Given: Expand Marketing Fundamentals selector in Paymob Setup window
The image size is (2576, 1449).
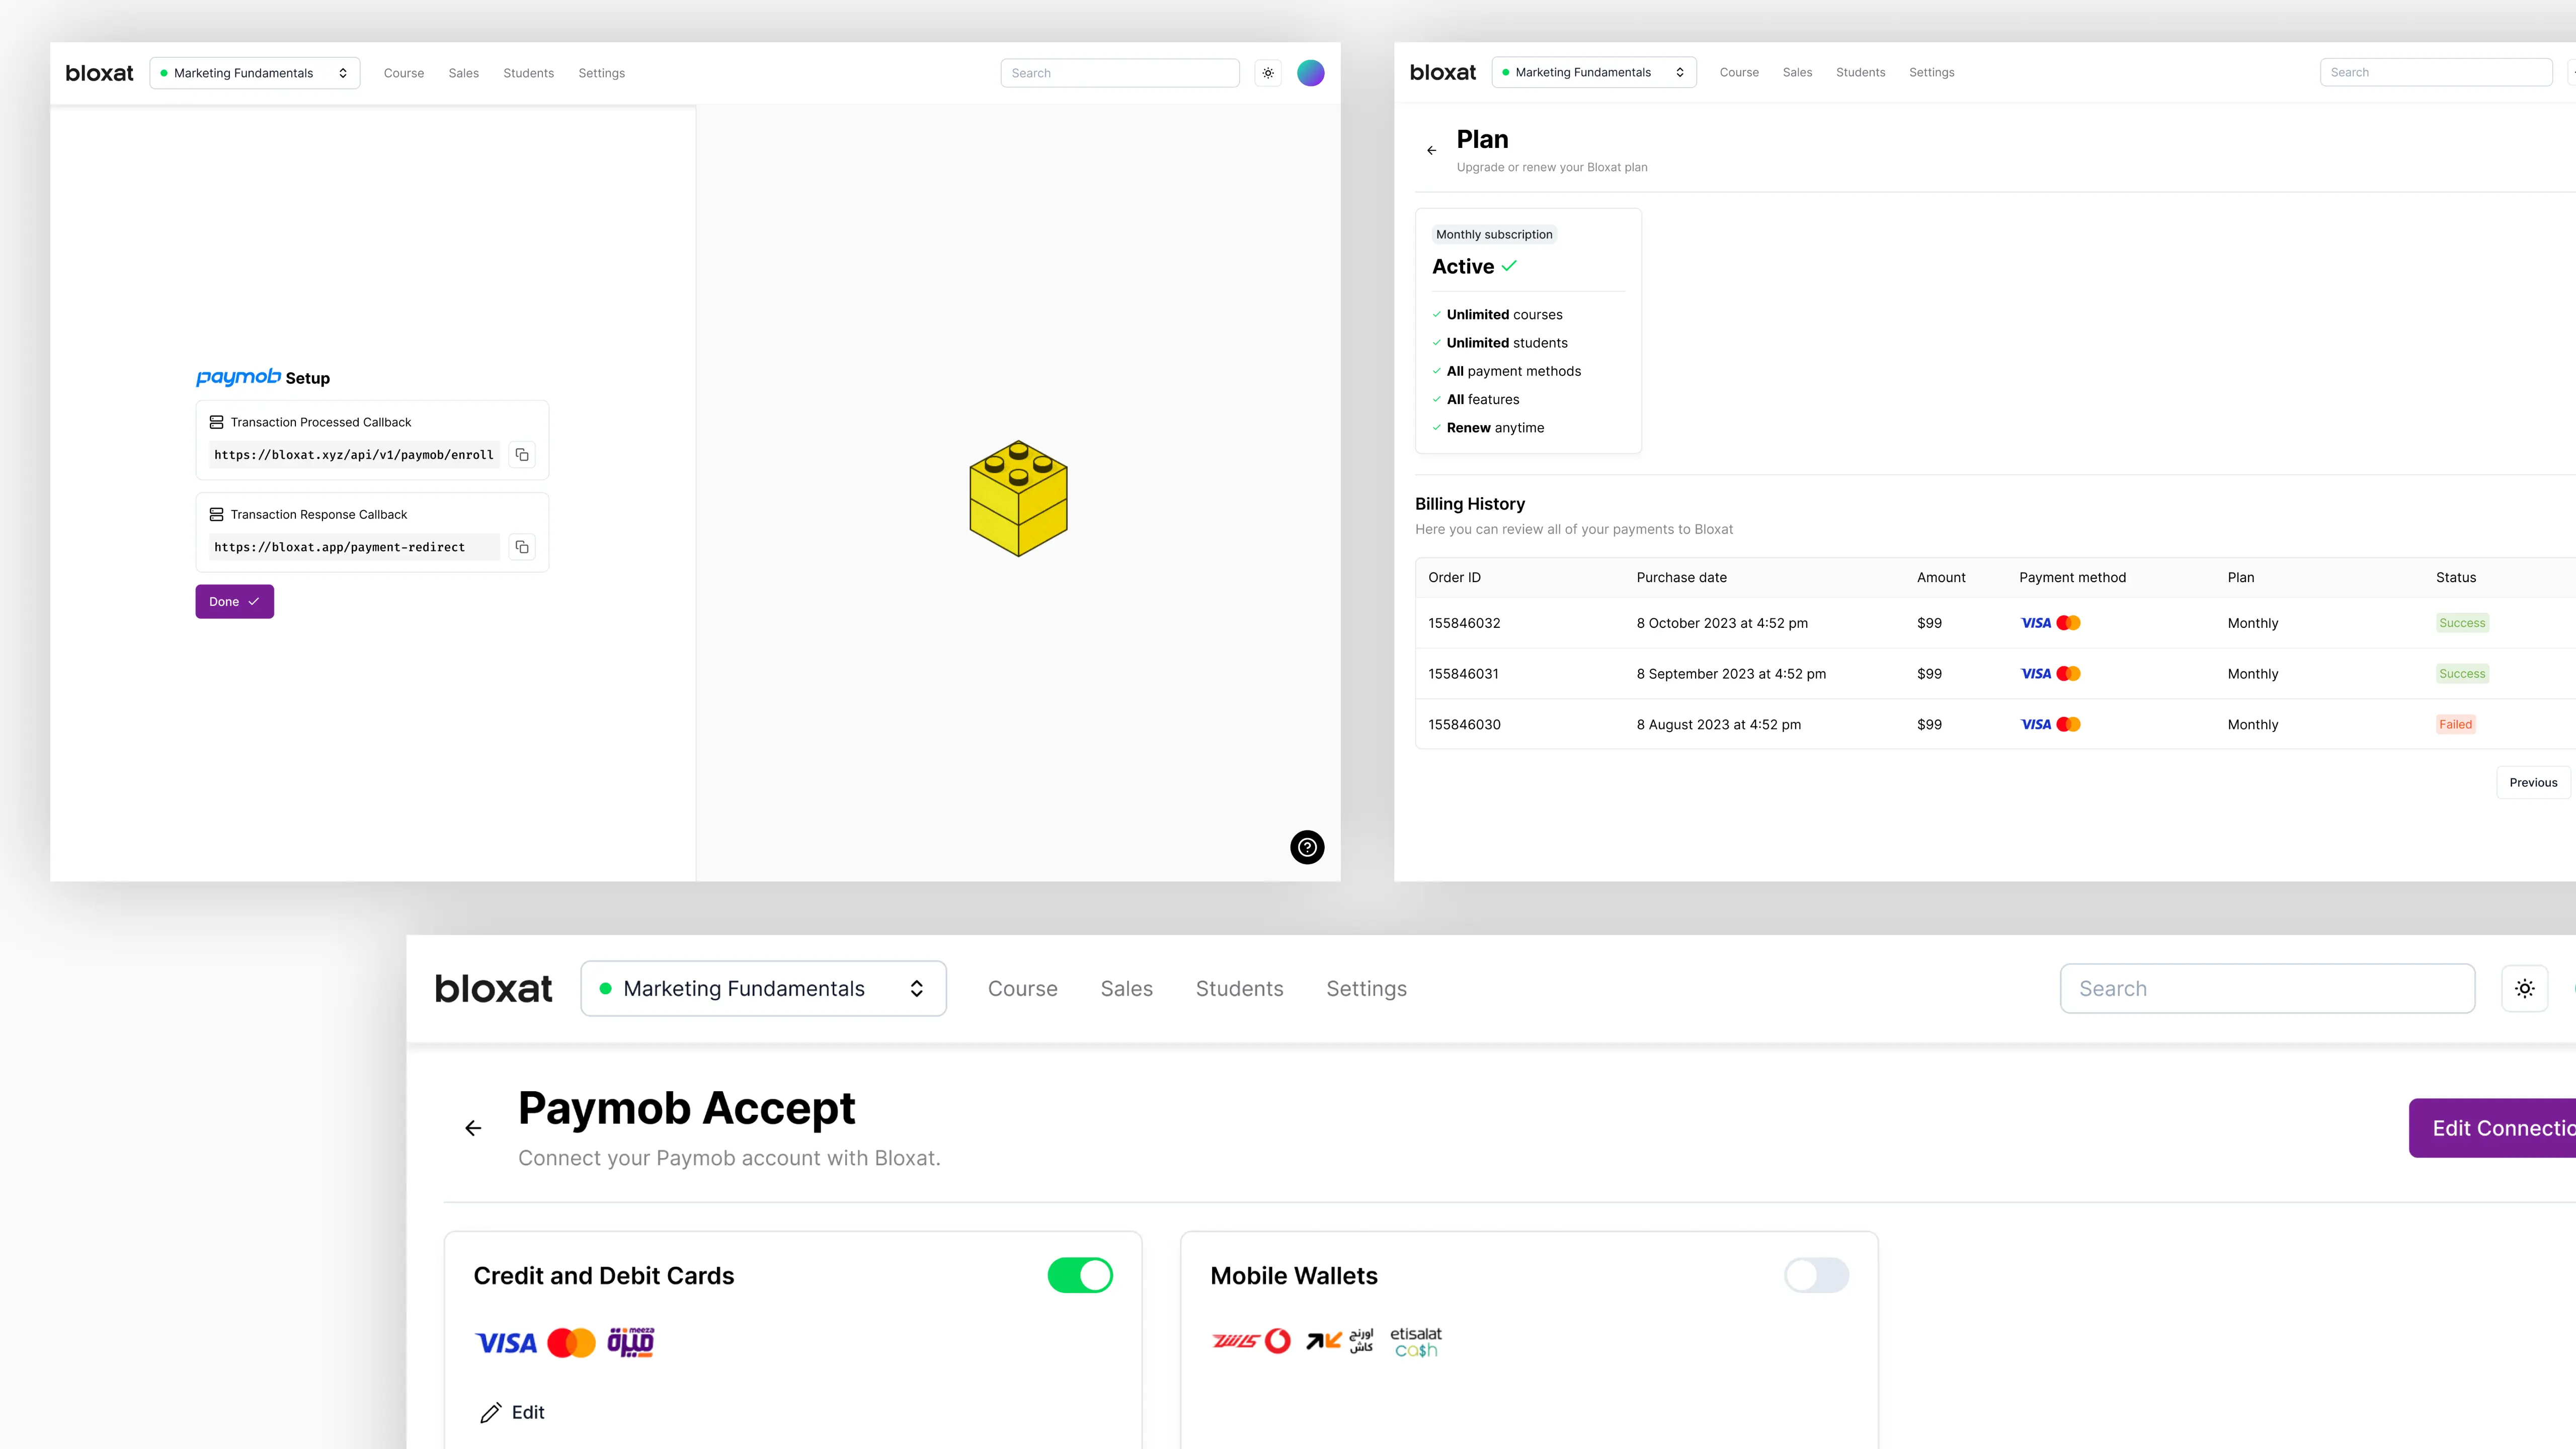Looking at the screenshot, I should pyautogui.click(x=254, y=73).
